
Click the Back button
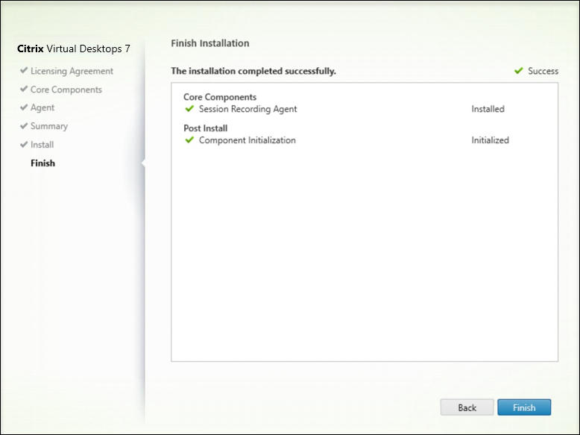[x=467, y=407]
